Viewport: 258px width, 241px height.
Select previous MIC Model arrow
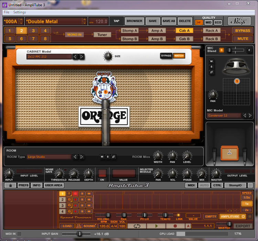click(x=245, y=116)
